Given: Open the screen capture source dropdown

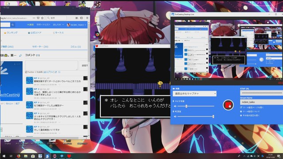Looking at the screenshot, I should [x=195, y=94].
